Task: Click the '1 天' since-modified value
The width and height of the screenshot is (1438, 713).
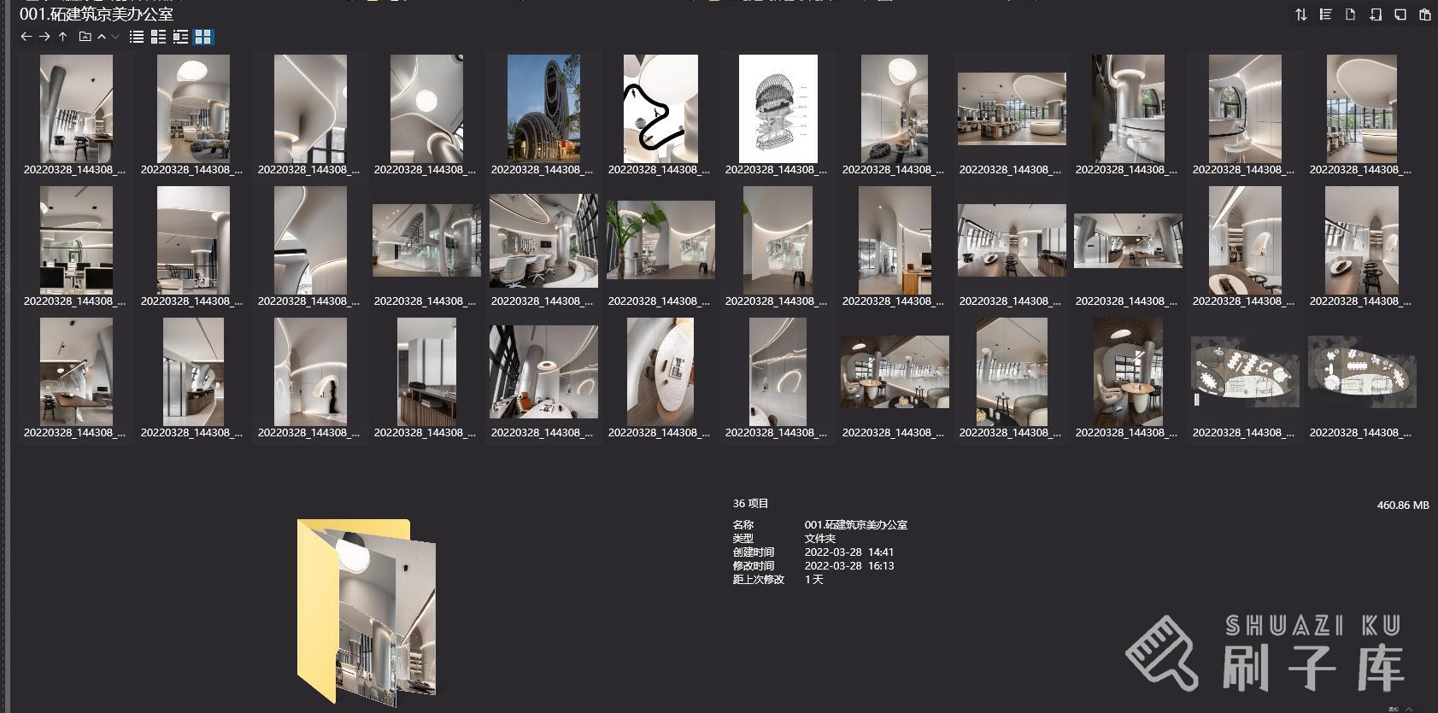Action: (814, 580)
